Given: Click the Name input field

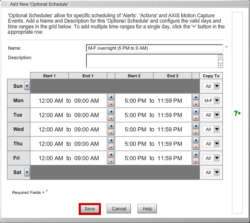Looking at the screenshot, I should point(154,48).
